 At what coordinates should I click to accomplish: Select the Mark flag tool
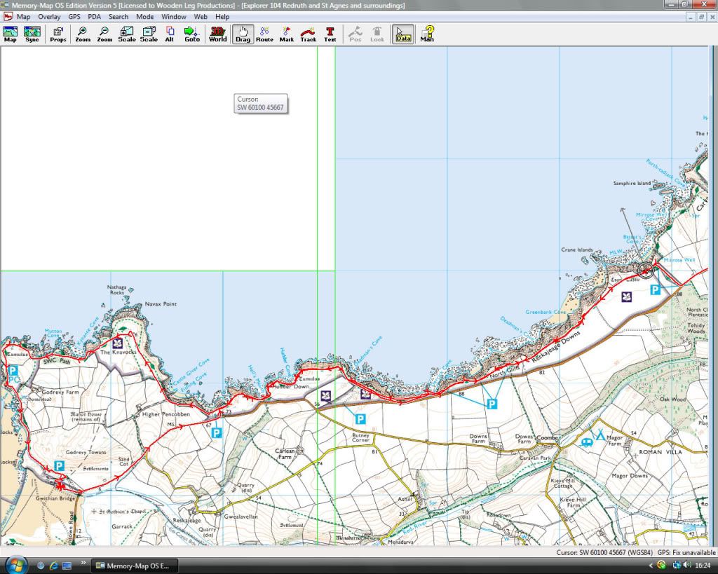287,34
